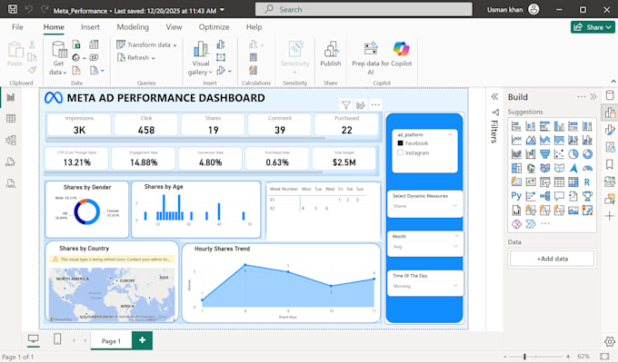Screen dimensions: 618x363
Task: Select the donut chart visual
Action: coord(587,154)
